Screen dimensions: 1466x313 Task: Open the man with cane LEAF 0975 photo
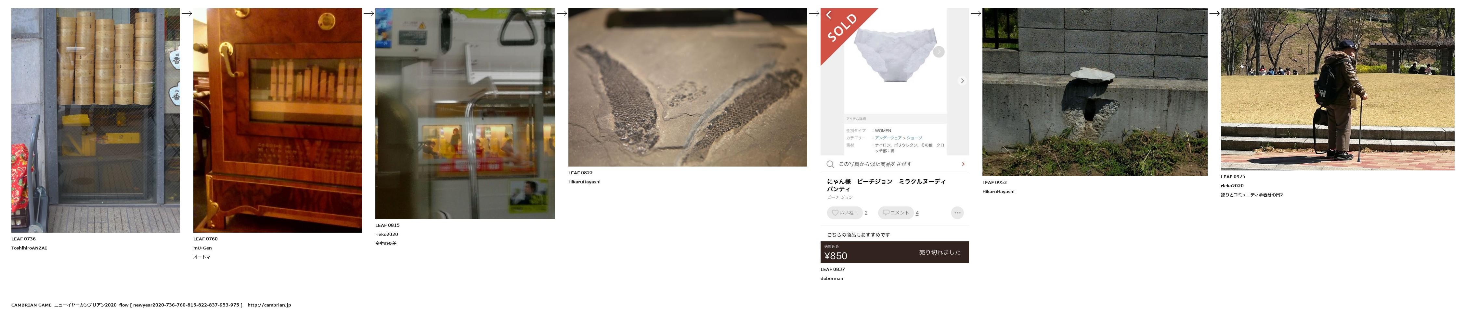pos(1337,89)
